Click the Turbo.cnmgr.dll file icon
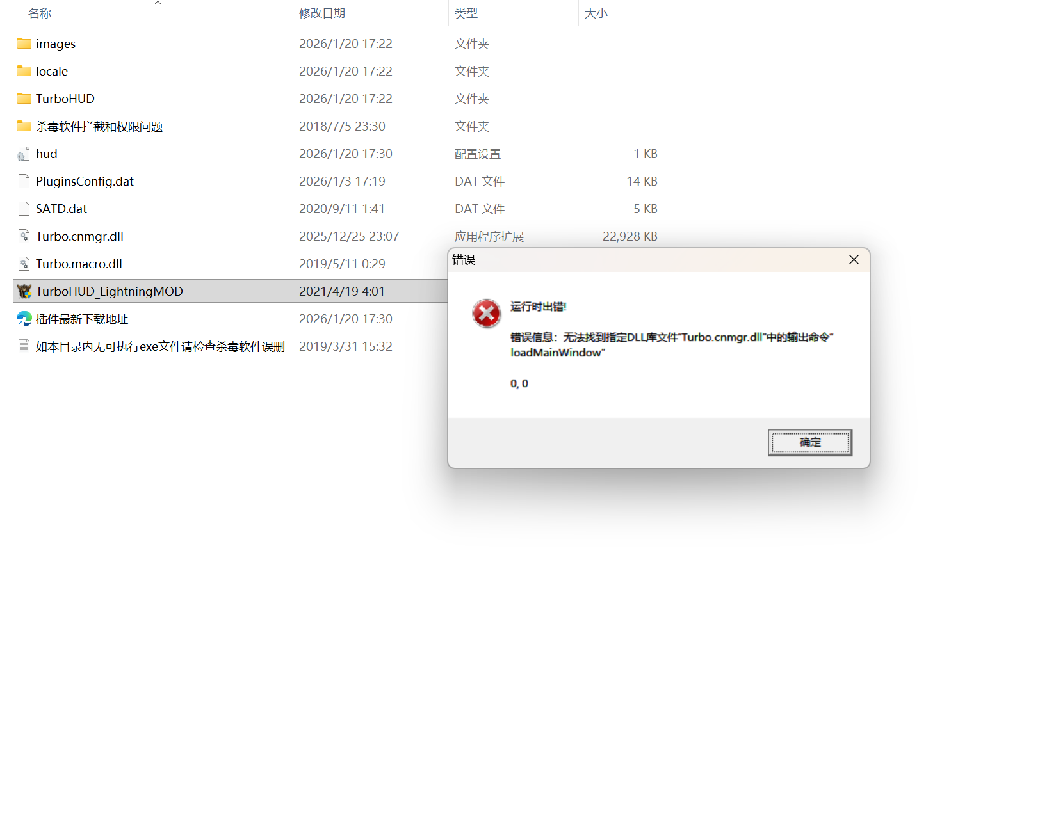The height and width of the screenshot is (816, 1056). pos(24,236)
